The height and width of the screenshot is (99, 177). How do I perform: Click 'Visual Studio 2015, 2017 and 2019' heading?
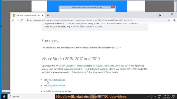click(71, 59)
